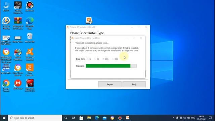Open the notification center

[x=210, y=118]
